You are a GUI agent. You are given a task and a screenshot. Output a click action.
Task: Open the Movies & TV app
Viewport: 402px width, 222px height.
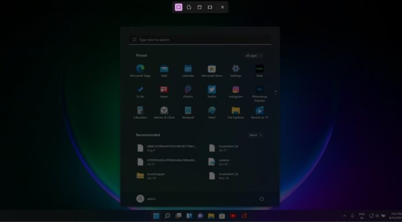click(x=259, y=112)
